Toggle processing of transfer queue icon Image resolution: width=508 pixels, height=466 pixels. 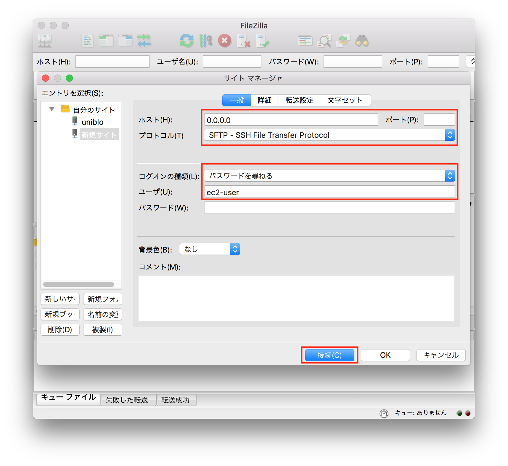[x=206, y=41]
